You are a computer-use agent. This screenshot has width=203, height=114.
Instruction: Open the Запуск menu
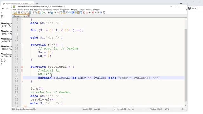pyautogui.click(x=82, y=10)
